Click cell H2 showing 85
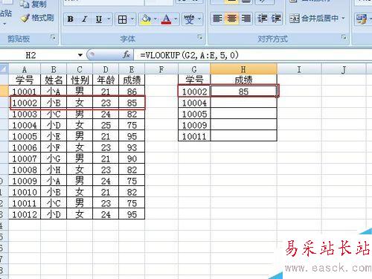 click(243, 92)
